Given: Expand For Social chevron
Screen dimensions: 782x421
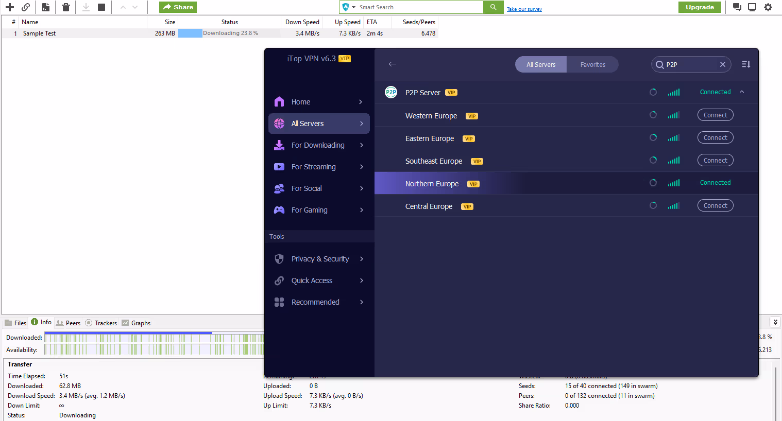Looking at the screenshot, I should (362, 188).
